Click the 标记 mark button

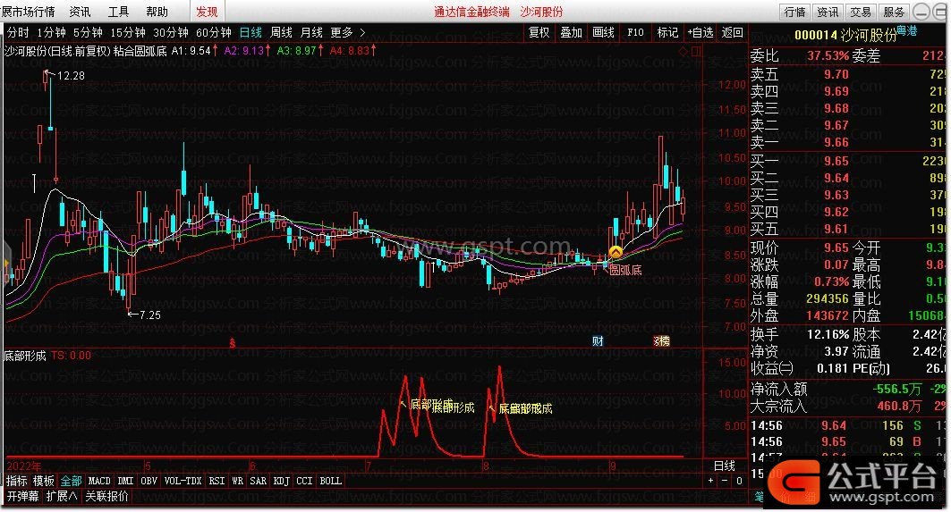667,32
